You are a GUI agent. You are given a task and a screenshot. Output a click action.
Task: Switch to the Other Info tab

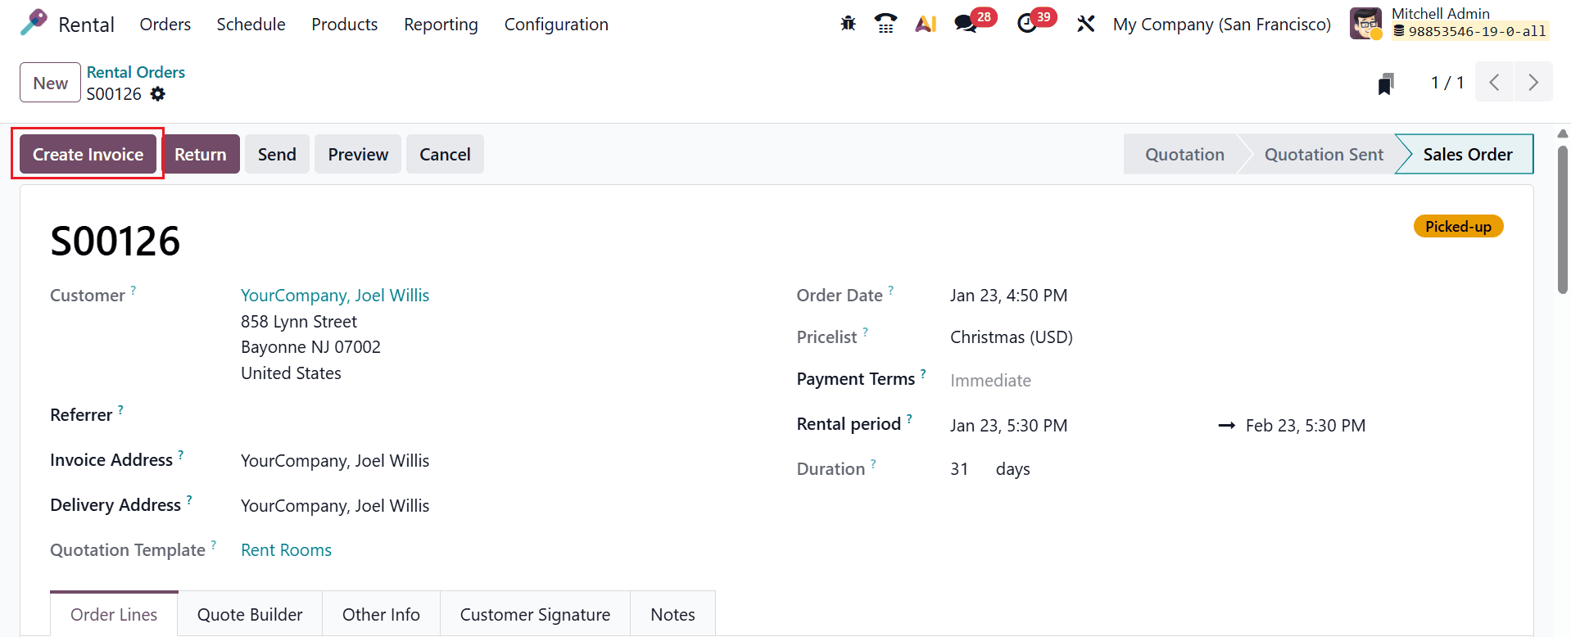[x=381, y=614]
